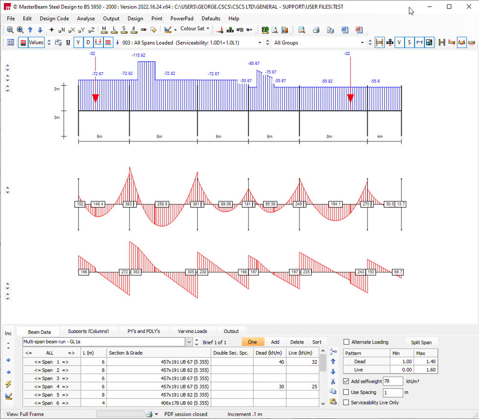Image resolution: width=479 pixels, height=419 pixels.
Task: Click the Delete button
Action: (x=297, y=342)
